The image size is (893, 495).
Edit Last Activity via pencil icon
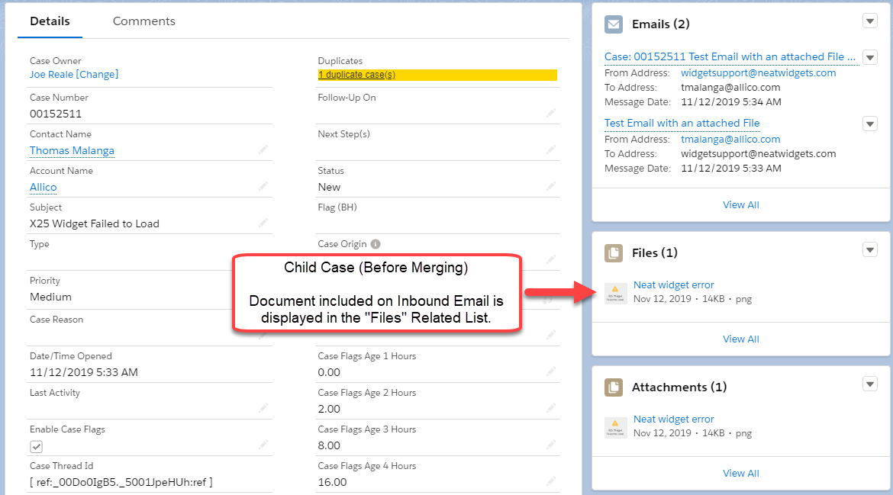[x=263, y=408]
